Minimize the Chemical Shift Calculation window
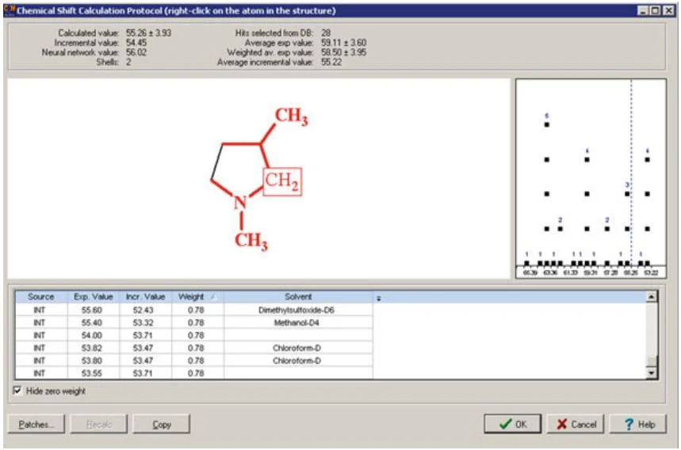The height and width of the screenshot is (450, 681). coord(643,10)
